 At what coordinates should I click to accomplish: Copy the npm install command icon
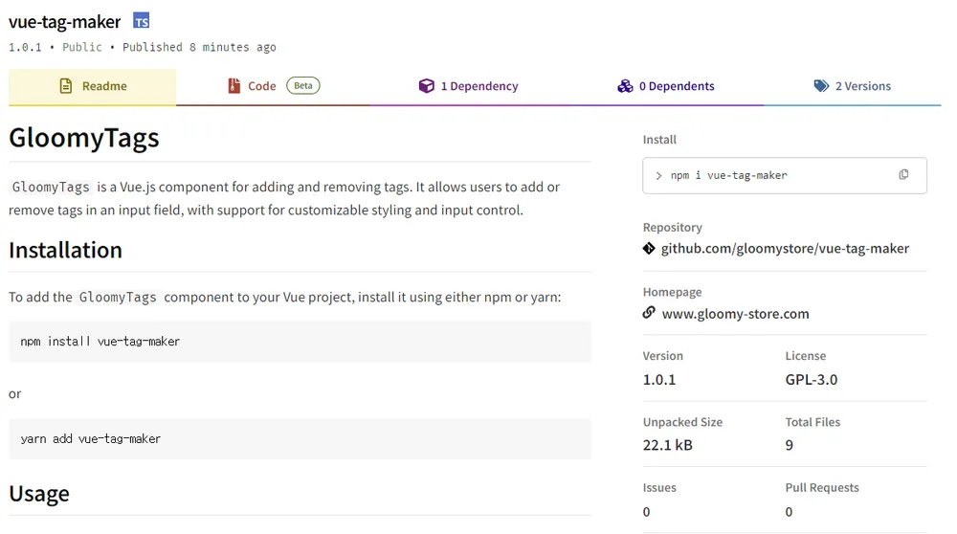click(x=903, y=175)
